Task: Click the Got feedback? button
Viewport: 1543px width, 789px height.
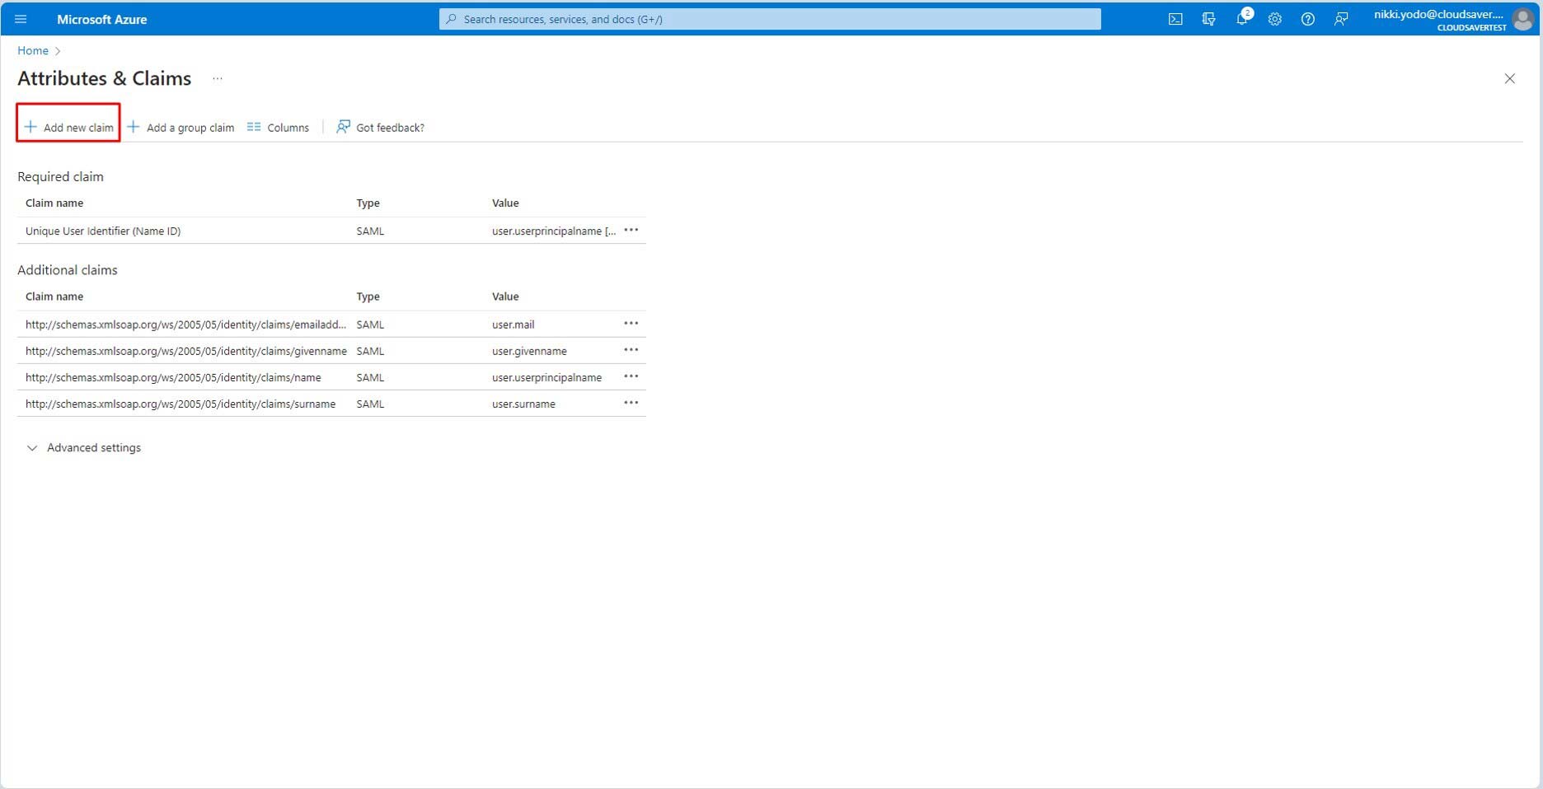Action: click(380, 127)
